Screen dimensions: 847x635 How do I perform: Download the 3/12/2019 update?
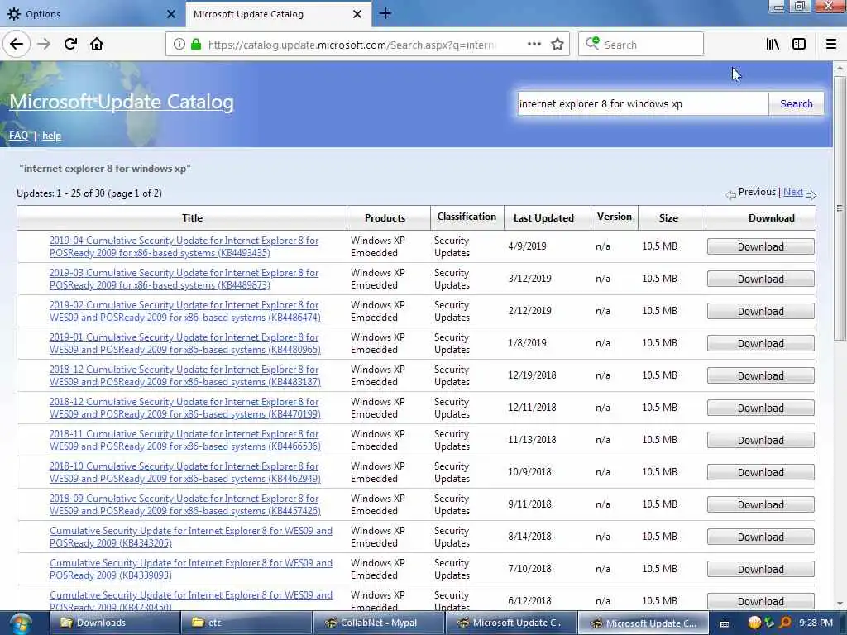[x=761, y=279]
